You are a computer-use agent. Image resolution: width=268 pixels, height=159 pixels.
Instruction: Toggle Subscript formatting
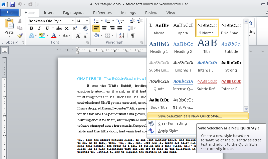[x=67, y=28]
